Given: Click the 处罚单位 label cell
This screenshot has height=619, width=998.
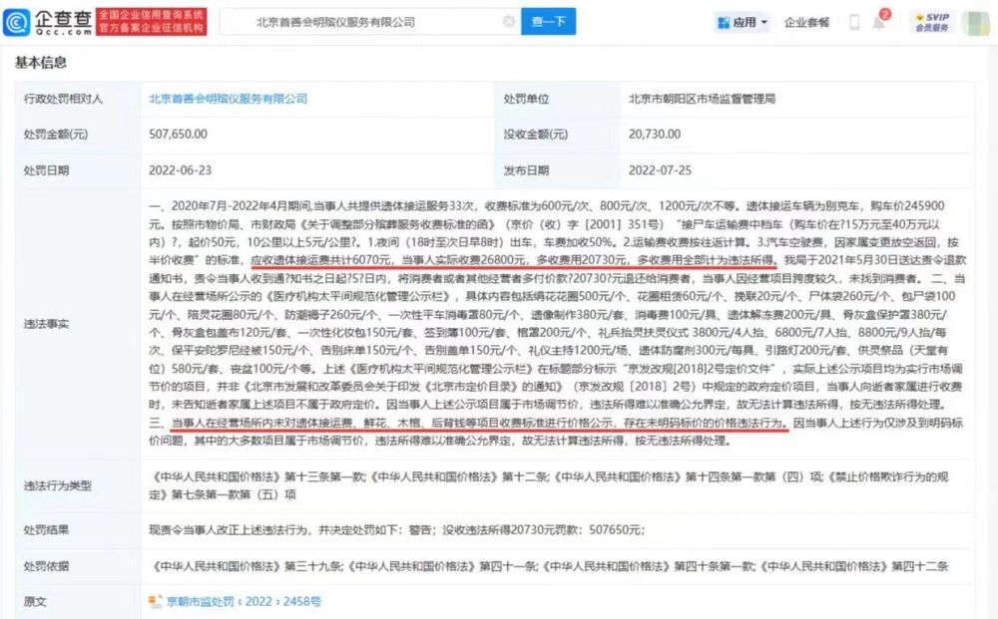Looking at the screenshot, I should [558, 99].
